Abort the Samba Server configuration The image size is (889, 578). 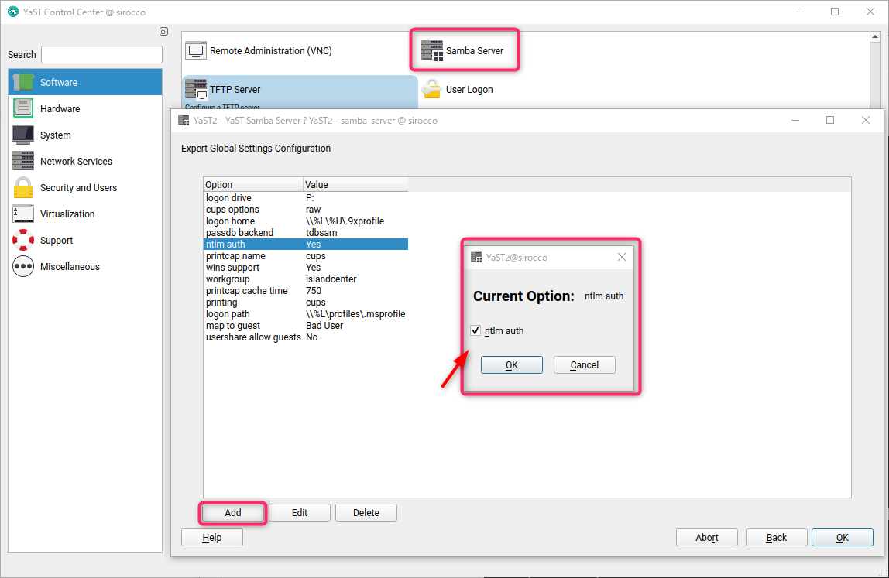(x=706, y=538)
